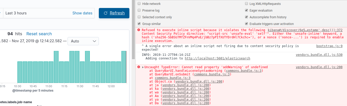Image resolution: width=347 pixels, height=106 pixels.
Task: Open vendors.bundle.dll.js:200 link in 'at ka' line
Action: [186, 89]
